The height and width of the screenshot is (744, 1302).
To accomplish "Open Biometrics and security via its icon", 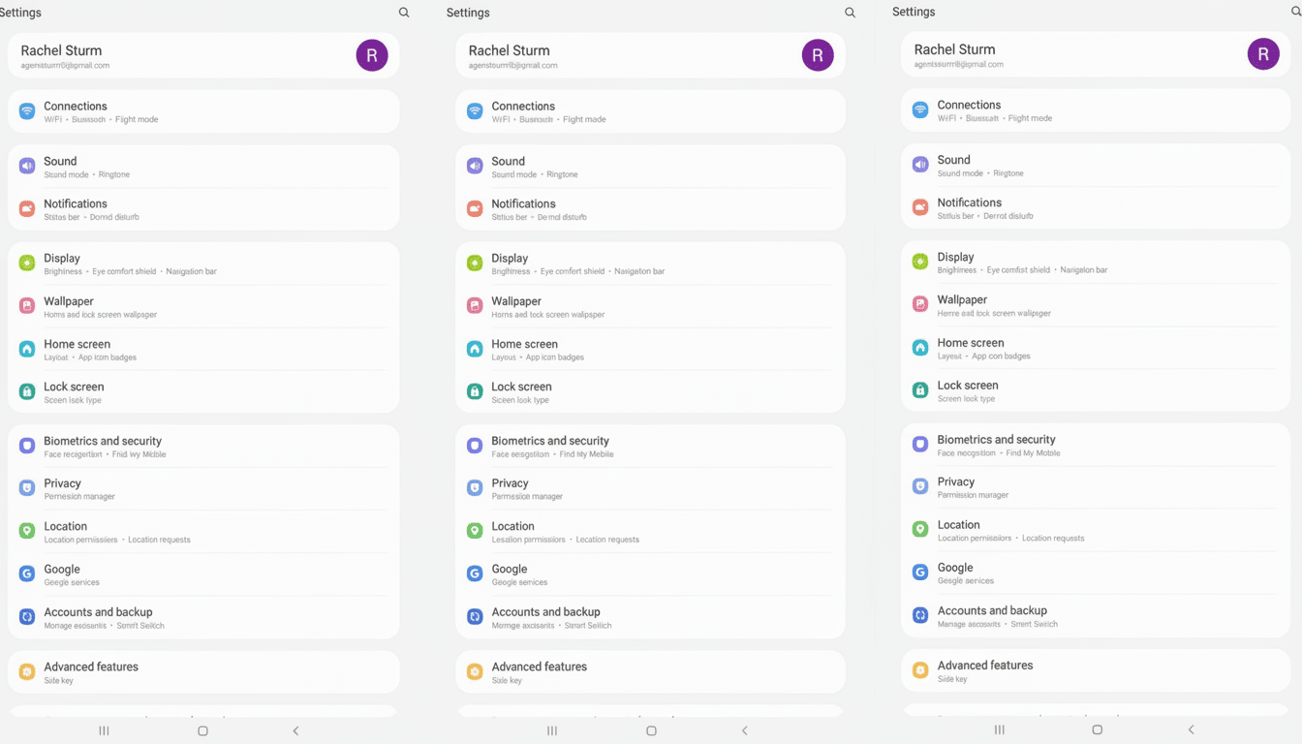I will [x=25, y=446].
